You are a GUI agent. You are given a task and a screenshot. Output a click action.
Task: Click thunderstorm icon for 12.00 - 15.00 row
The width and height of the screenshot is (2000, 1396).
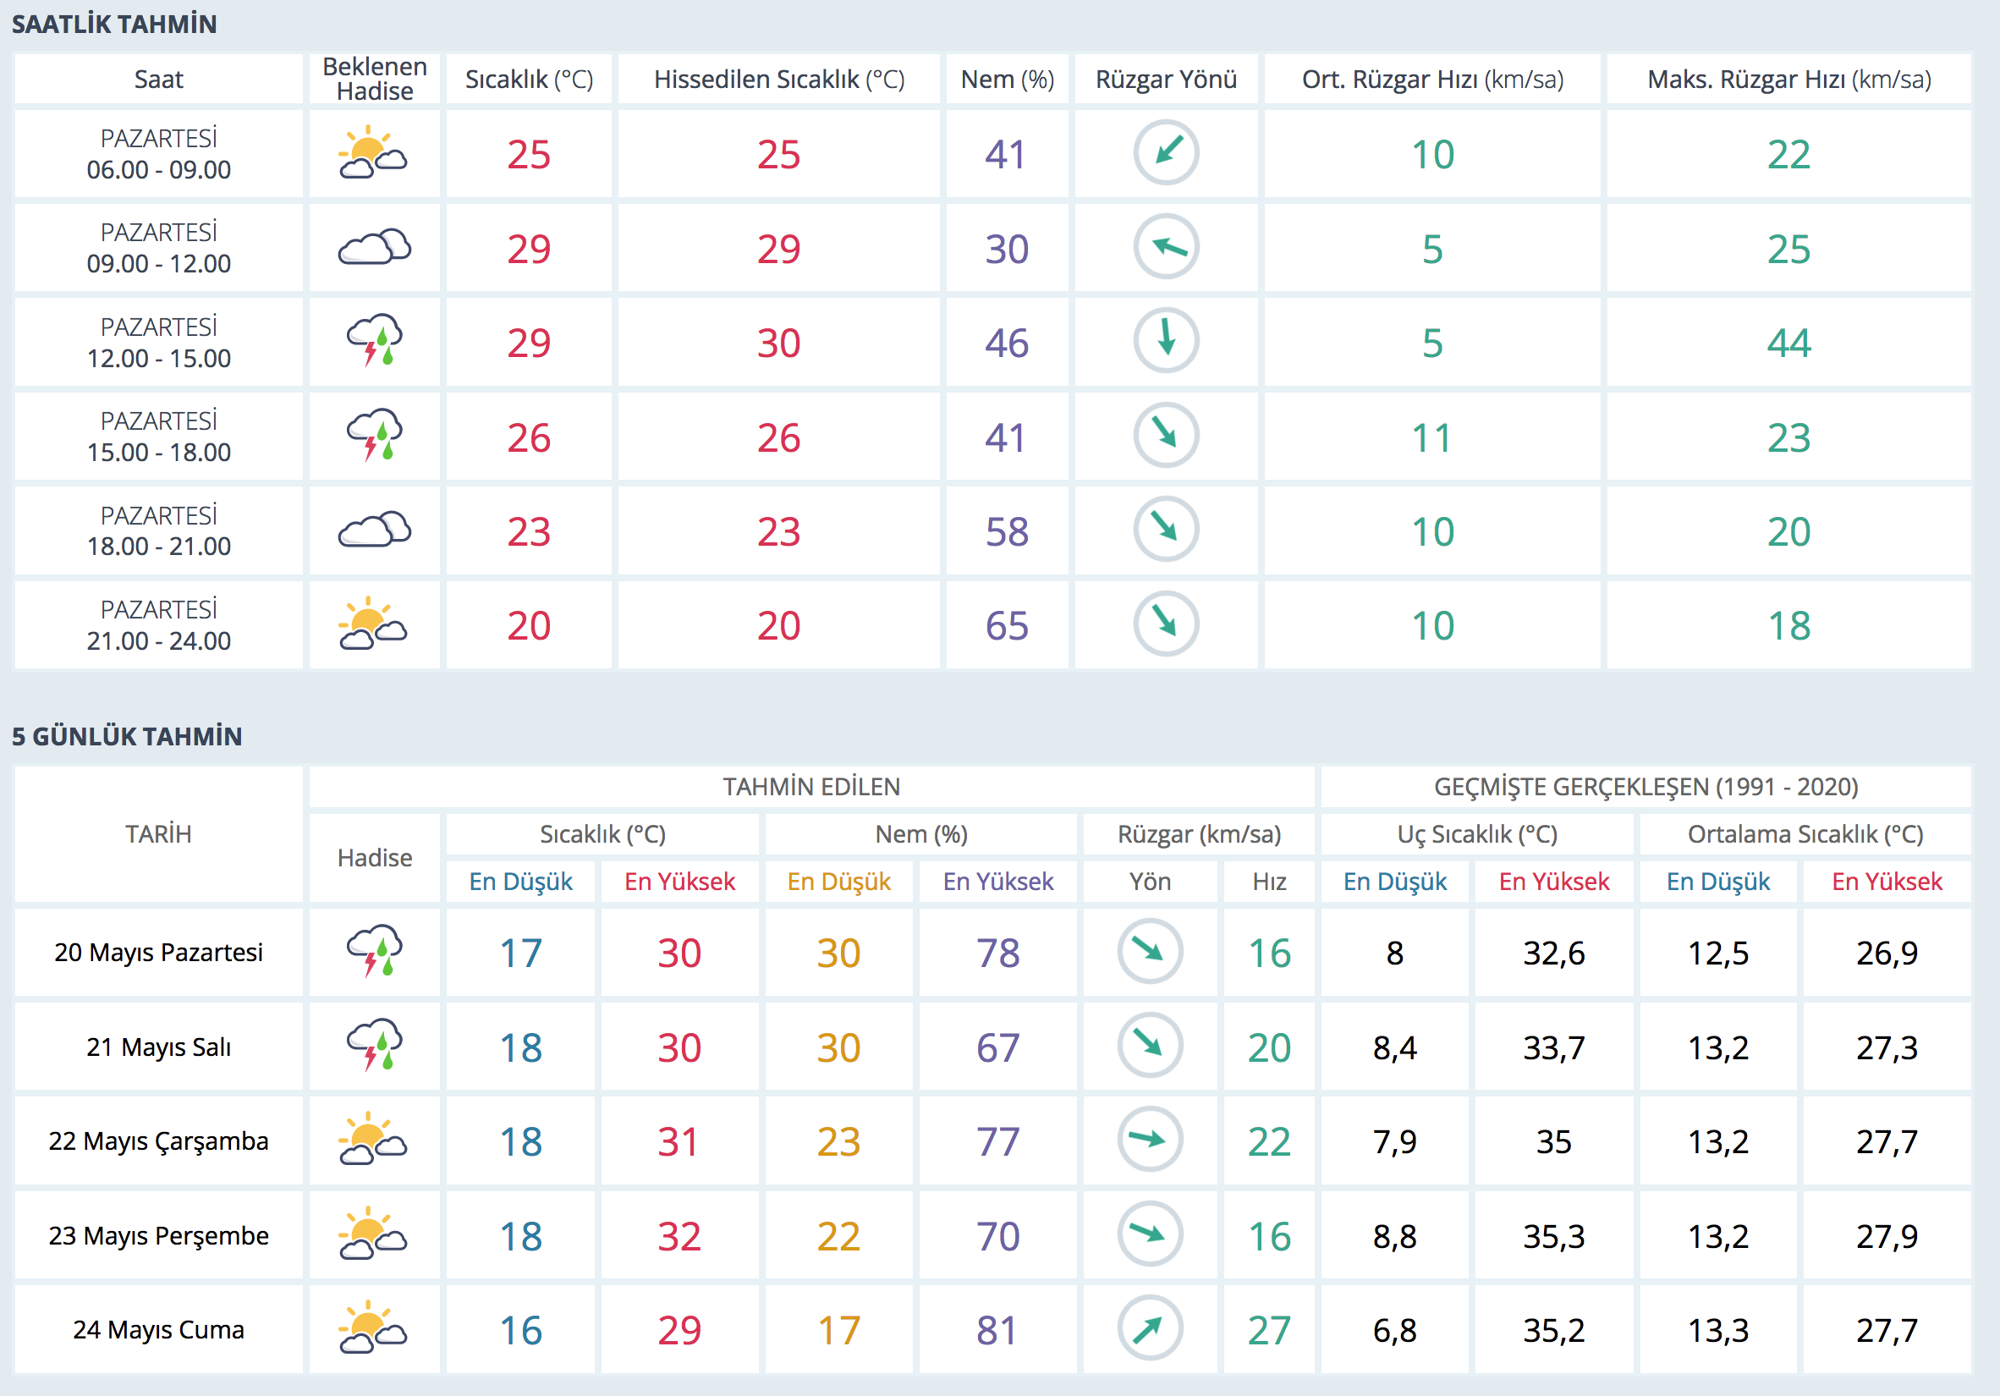374,341
